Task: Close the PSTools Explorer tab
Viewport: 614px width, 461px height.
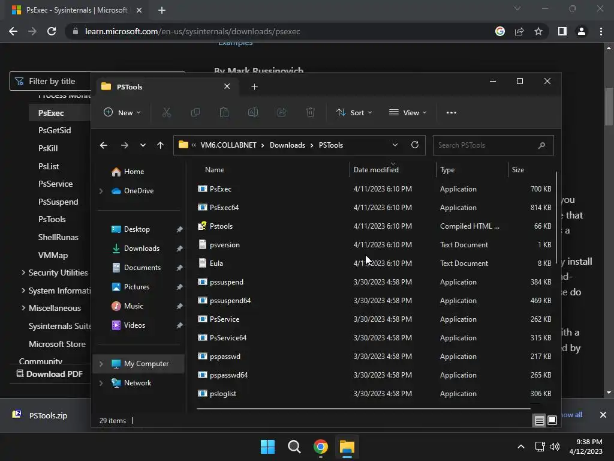Action: tap(227, 86)
